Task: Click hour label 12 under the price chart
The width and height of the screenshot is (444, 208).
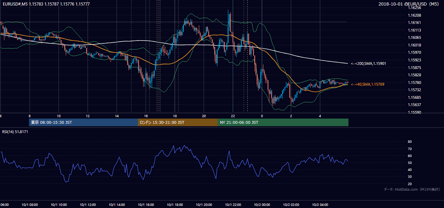Action: click(88, 116)
